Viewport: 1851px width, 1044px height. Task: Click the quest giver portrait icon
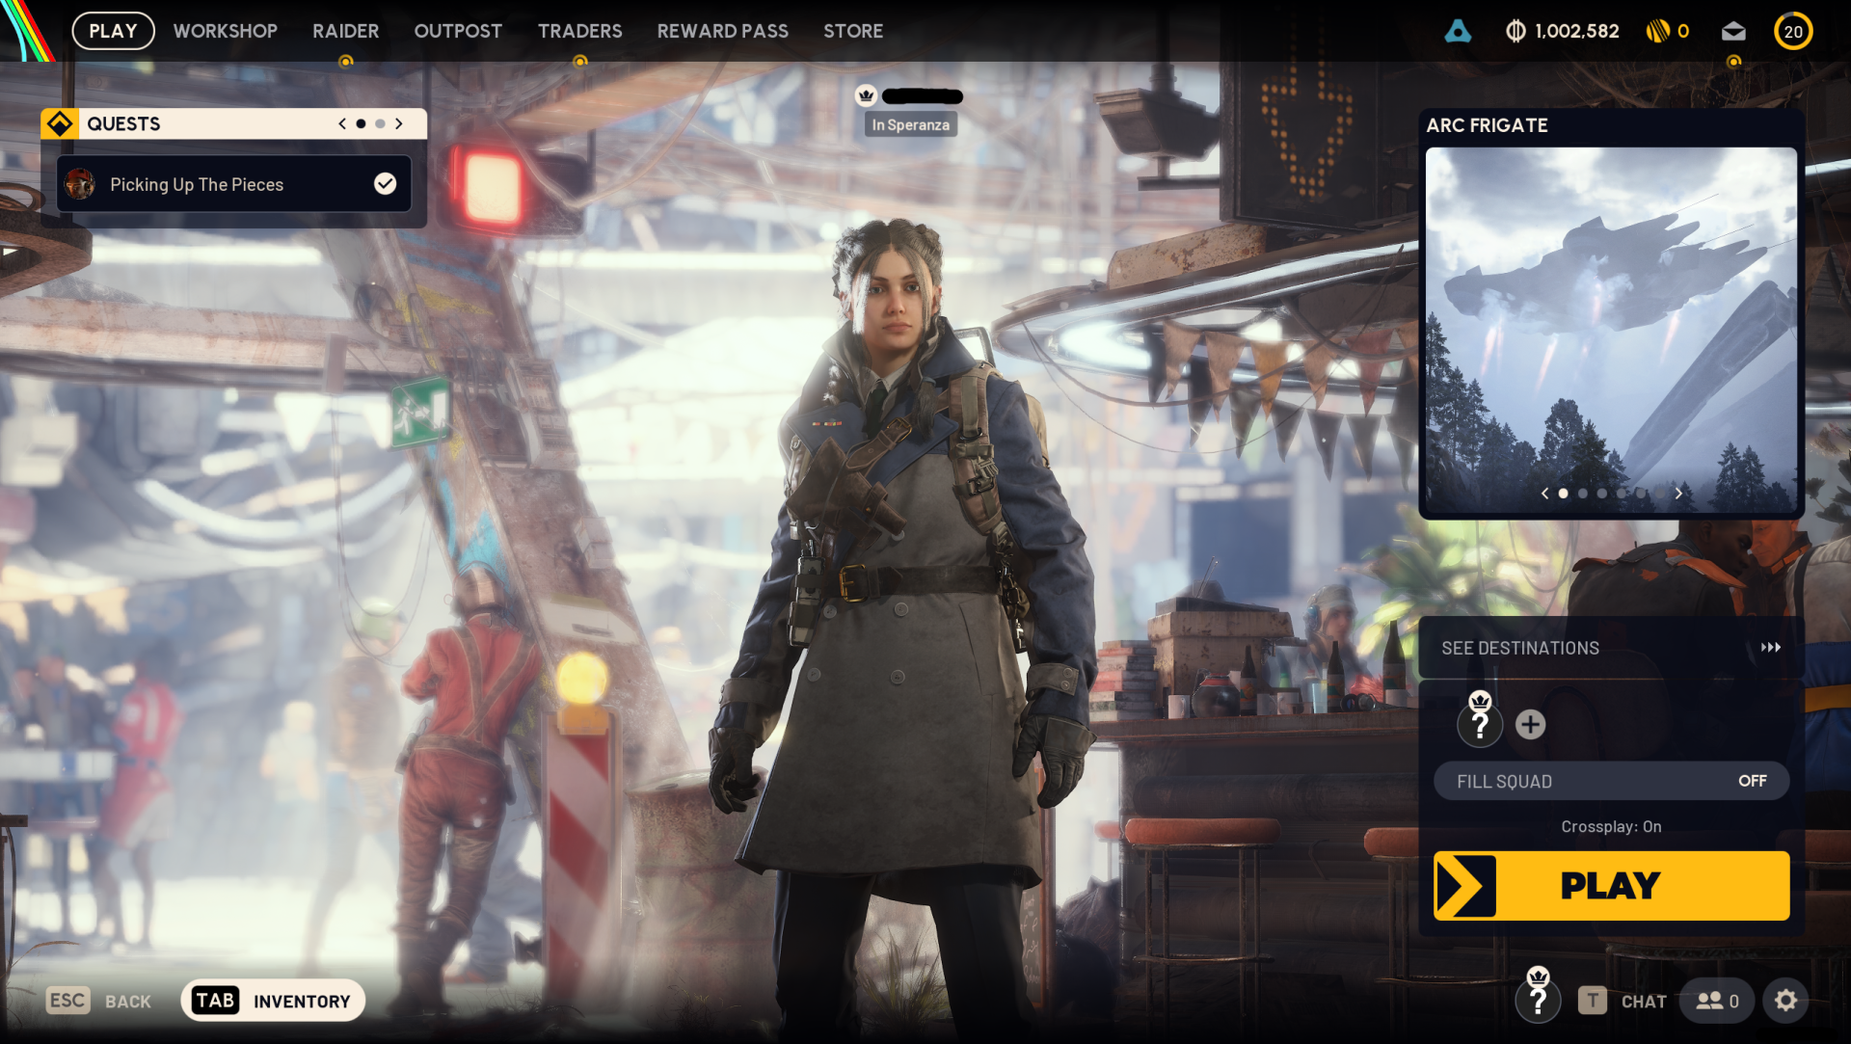tap(80, 183)
